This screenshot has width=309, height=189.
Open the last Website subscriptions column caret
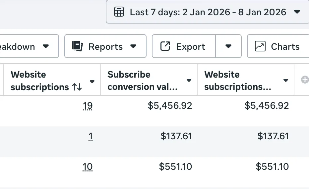(286, 81)
